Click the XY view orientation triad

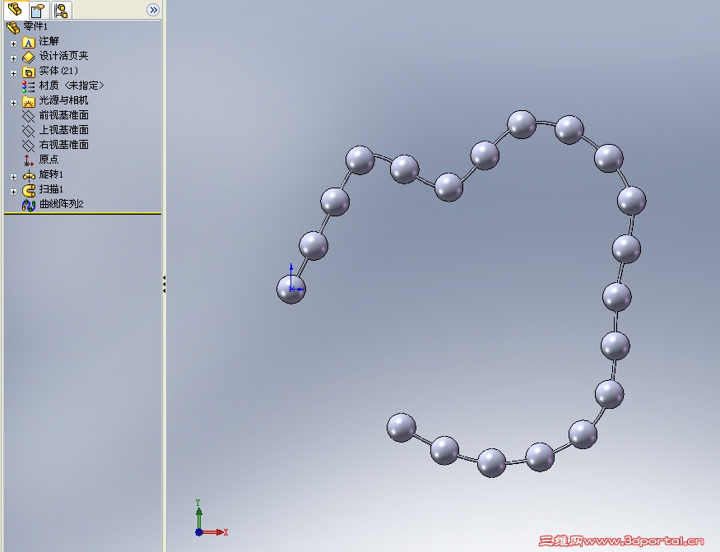coord(211,518)
